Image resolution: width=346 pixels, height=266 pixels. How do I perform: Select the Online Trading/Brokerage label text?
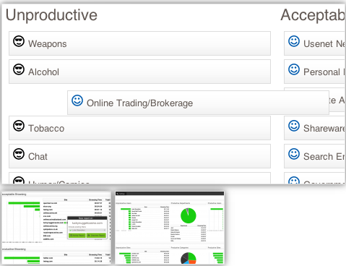coord(140,103)
